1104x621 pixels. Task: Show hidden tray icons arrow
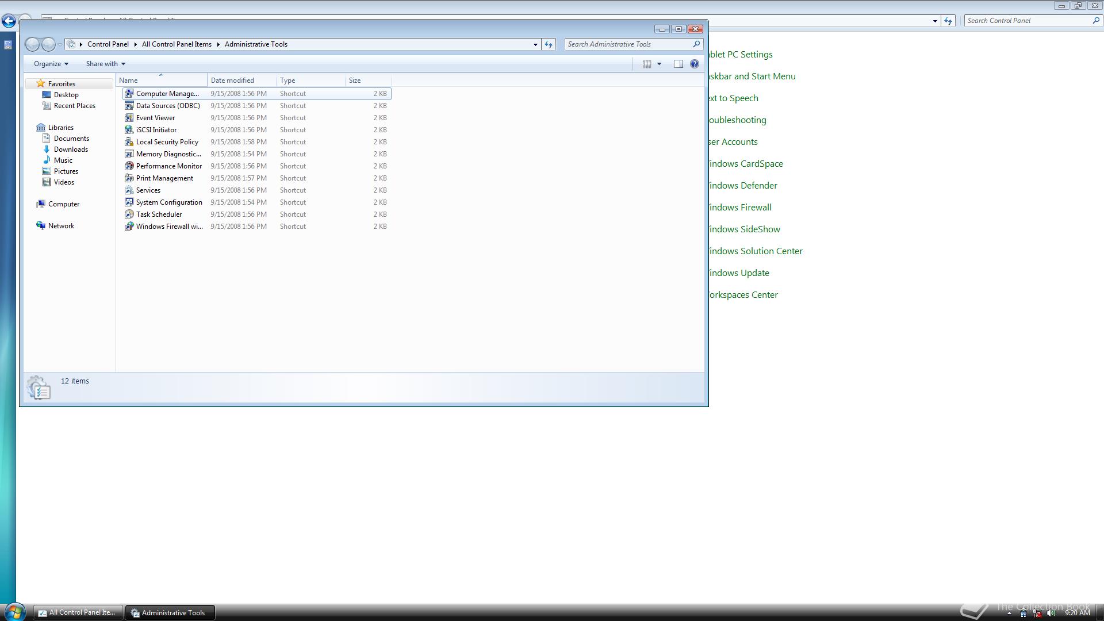(x=1009, y=613)
